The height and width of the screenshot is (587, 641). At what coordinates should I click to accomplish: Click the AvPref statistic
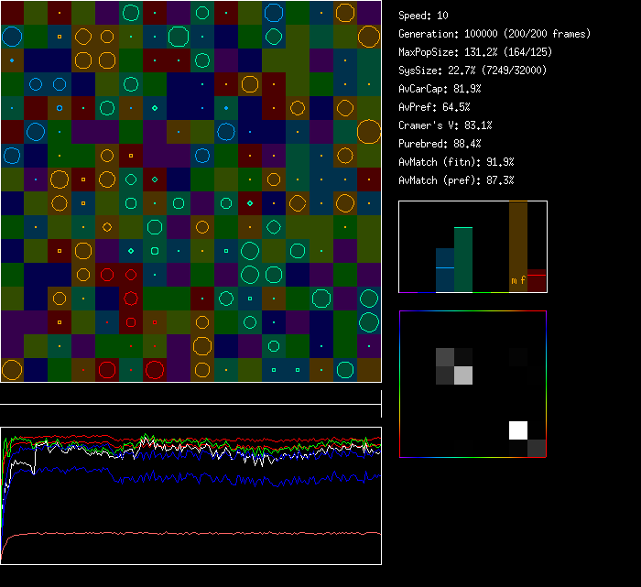pyautogui.click(x=434, y=107)
